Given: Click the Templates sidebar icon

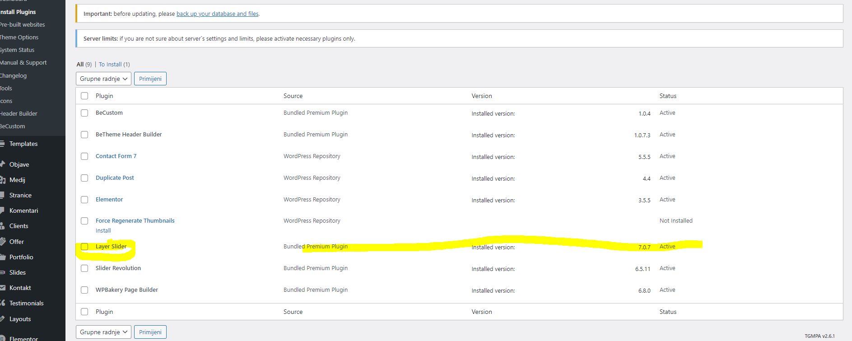Looking at the screenshot, I should pyautogui.click(x=2, y=144).
